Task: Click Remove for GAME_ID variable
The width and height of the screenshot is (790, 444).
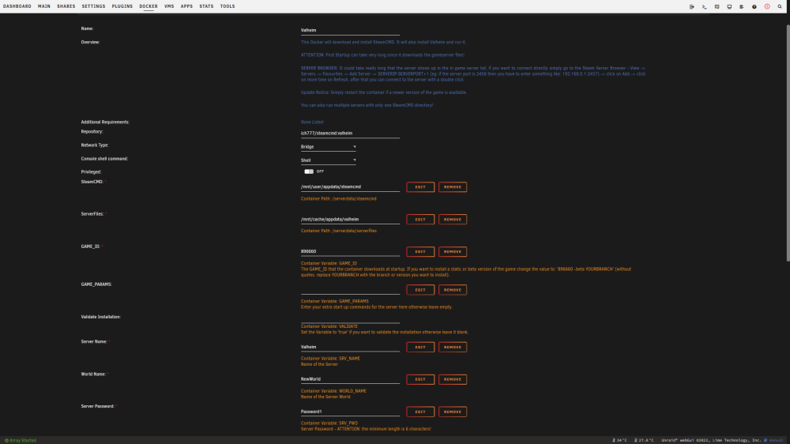Action: tap(453, 251)
